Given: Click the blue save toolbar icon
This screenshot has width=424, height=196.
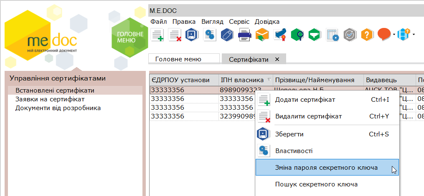Looking at the screenshot, I should point(192,35).
